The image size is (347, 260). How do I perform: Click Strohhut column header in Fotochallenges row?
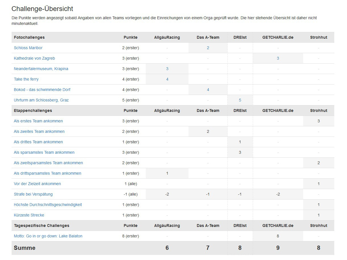pos(319,37)
